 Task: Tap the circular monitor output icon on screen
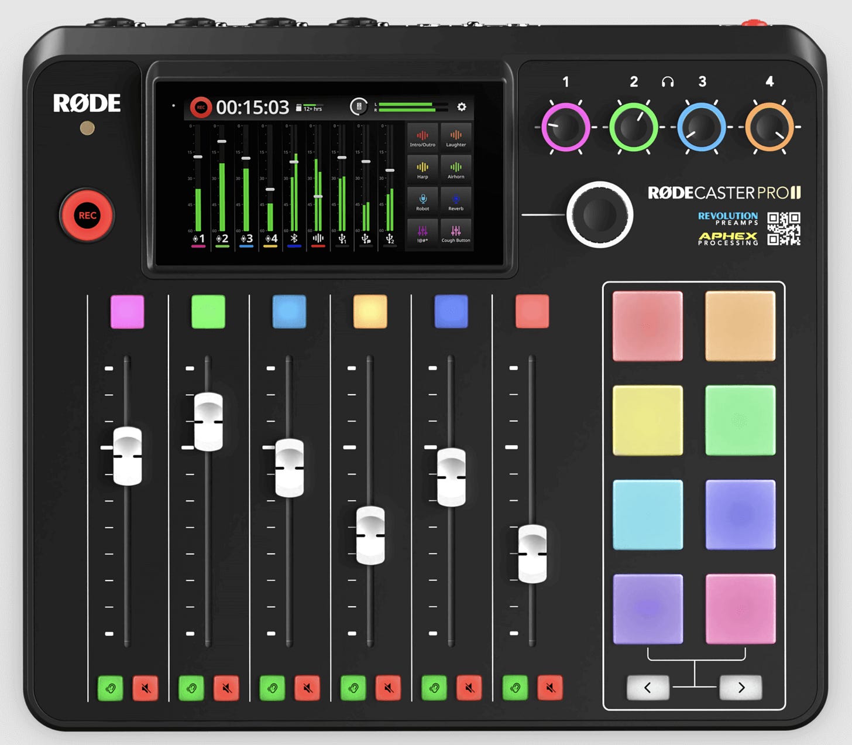(358, 107)
